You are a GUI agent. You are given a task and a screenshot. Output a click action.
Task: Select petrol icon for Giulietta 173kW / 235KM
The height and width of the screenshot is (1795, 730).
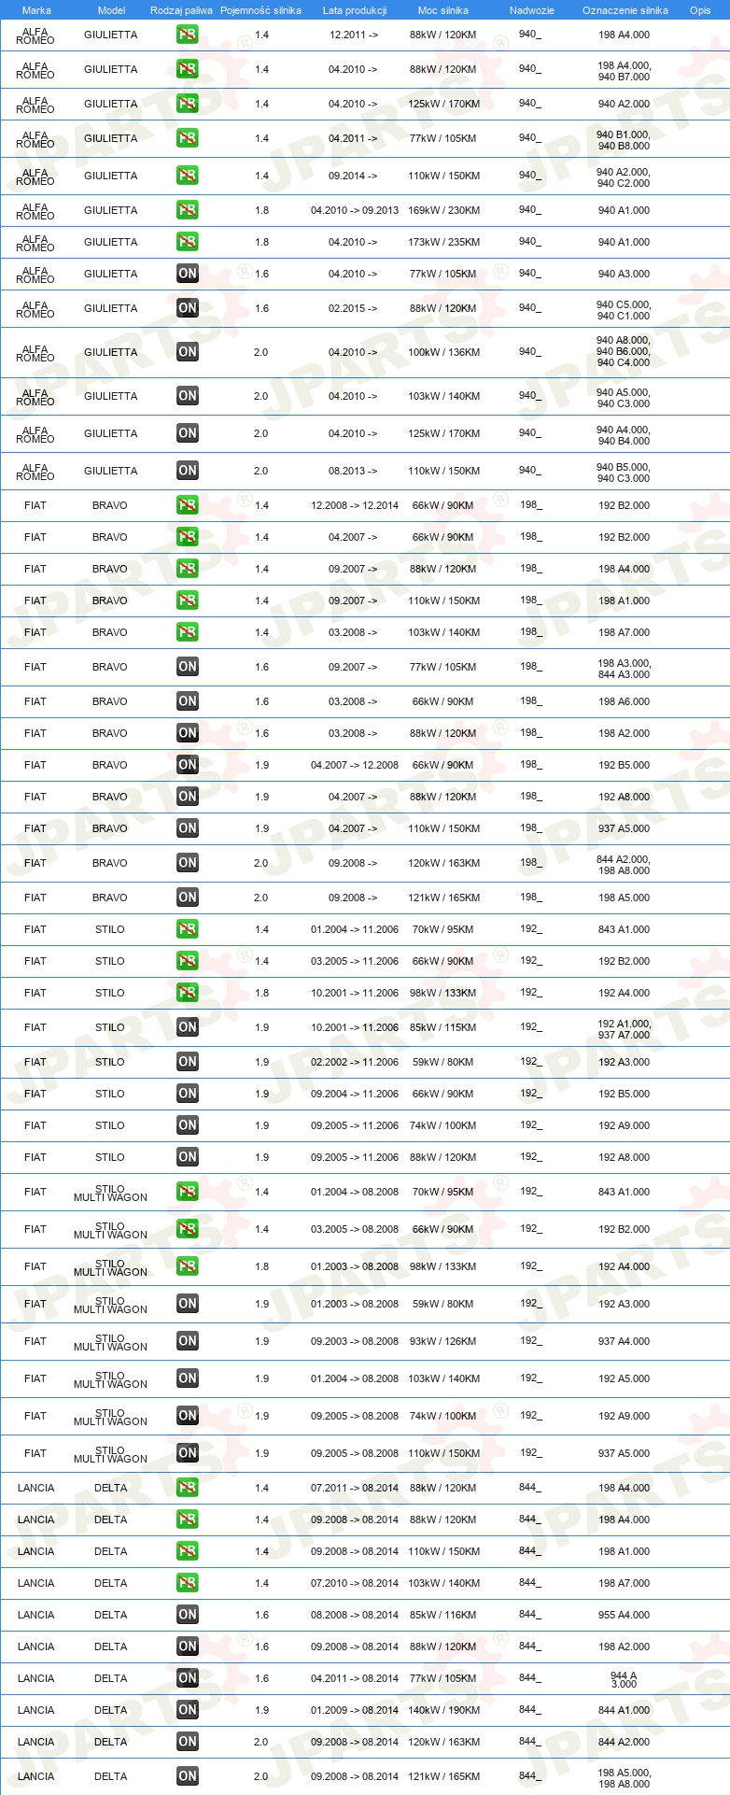[x=188, y=242]
